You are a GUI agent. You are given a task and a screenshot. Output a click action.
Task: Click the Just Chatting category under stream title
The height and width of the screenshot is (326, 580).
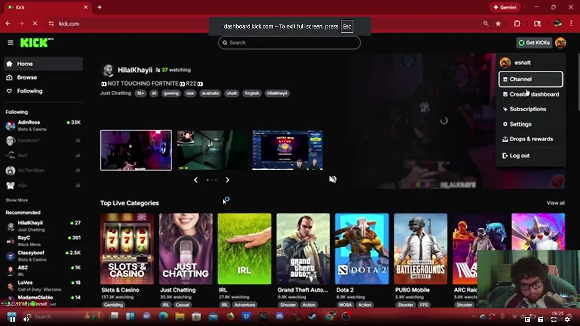click(116, 93)
